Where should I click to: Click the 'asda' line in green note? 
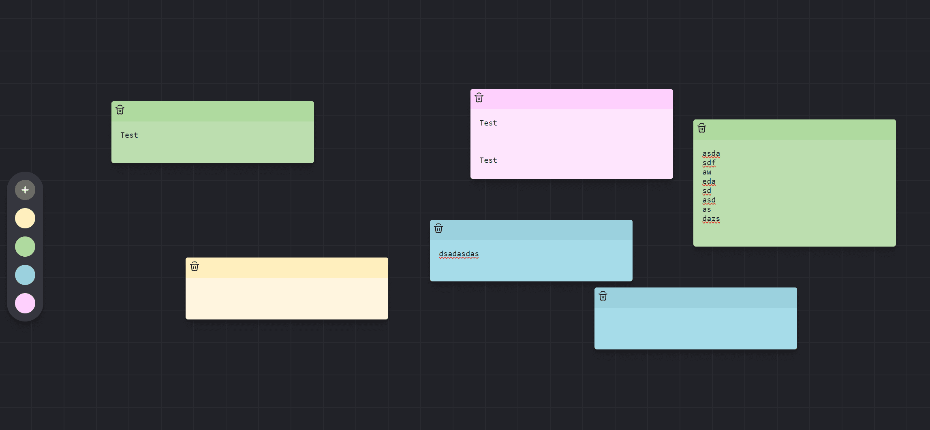click(711, 153)
